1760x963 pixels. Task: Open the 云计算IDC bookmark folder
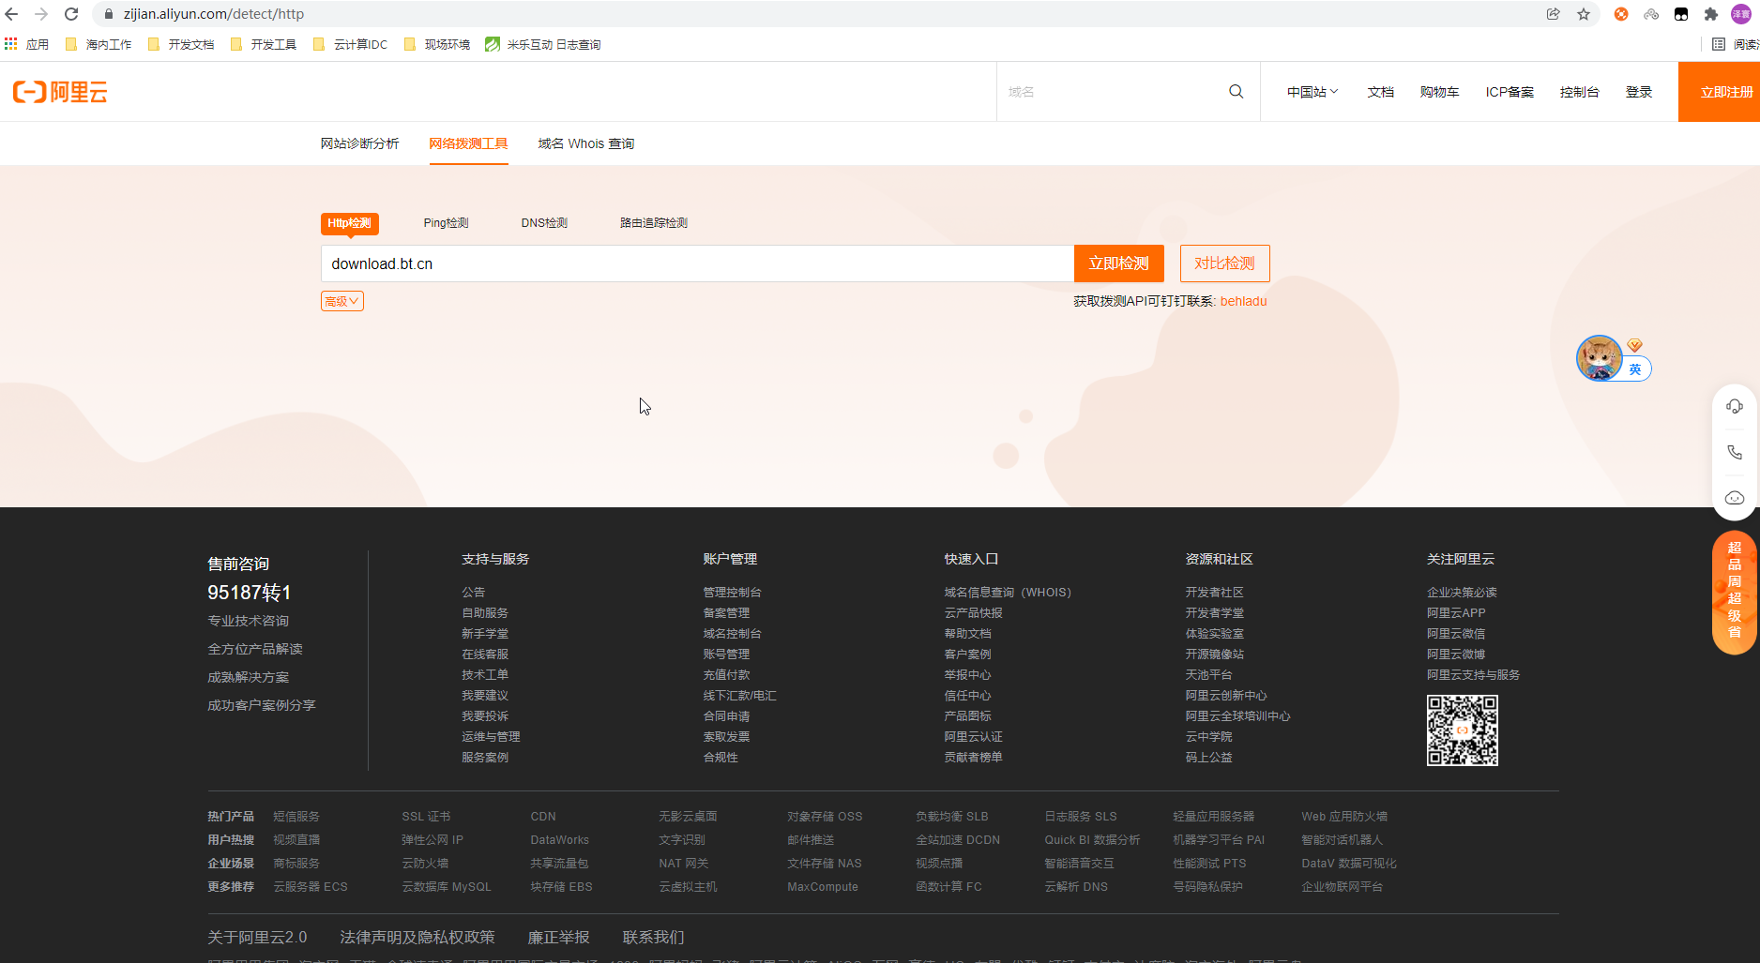(350, 44)
